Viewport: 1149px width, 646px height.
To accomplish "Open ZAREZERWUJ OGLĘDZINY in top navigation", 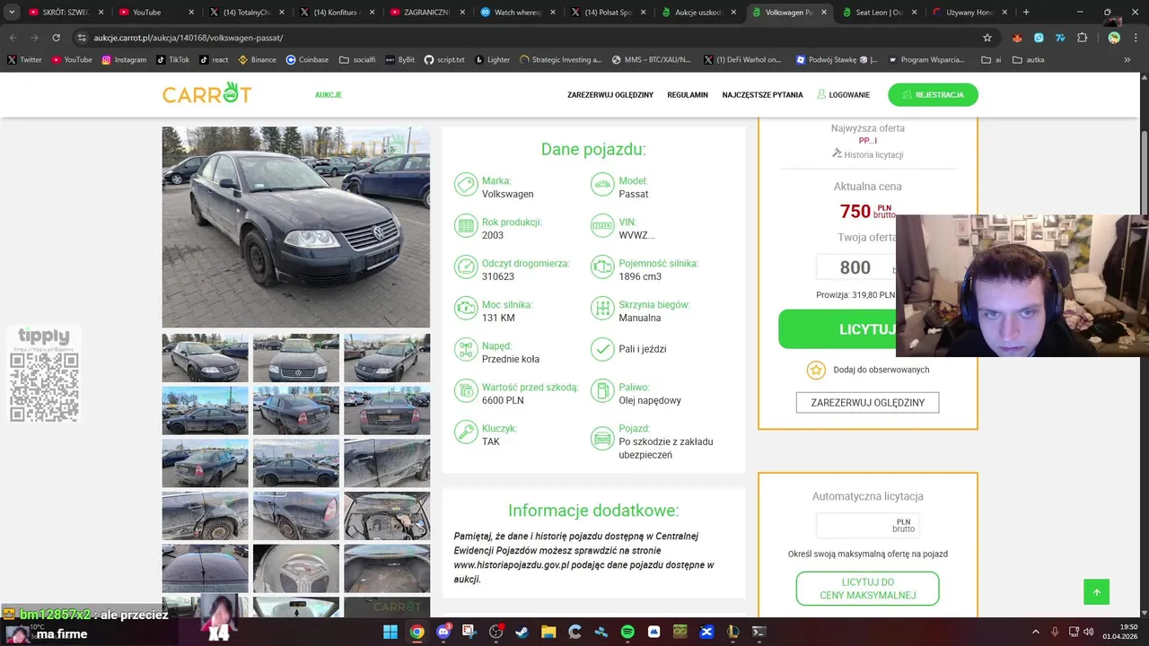I will coord(610,95).
